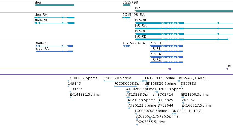This screenshot has height=126, width=233.
Task: Select EST RH70738.5prime
Action: (157, 92)
